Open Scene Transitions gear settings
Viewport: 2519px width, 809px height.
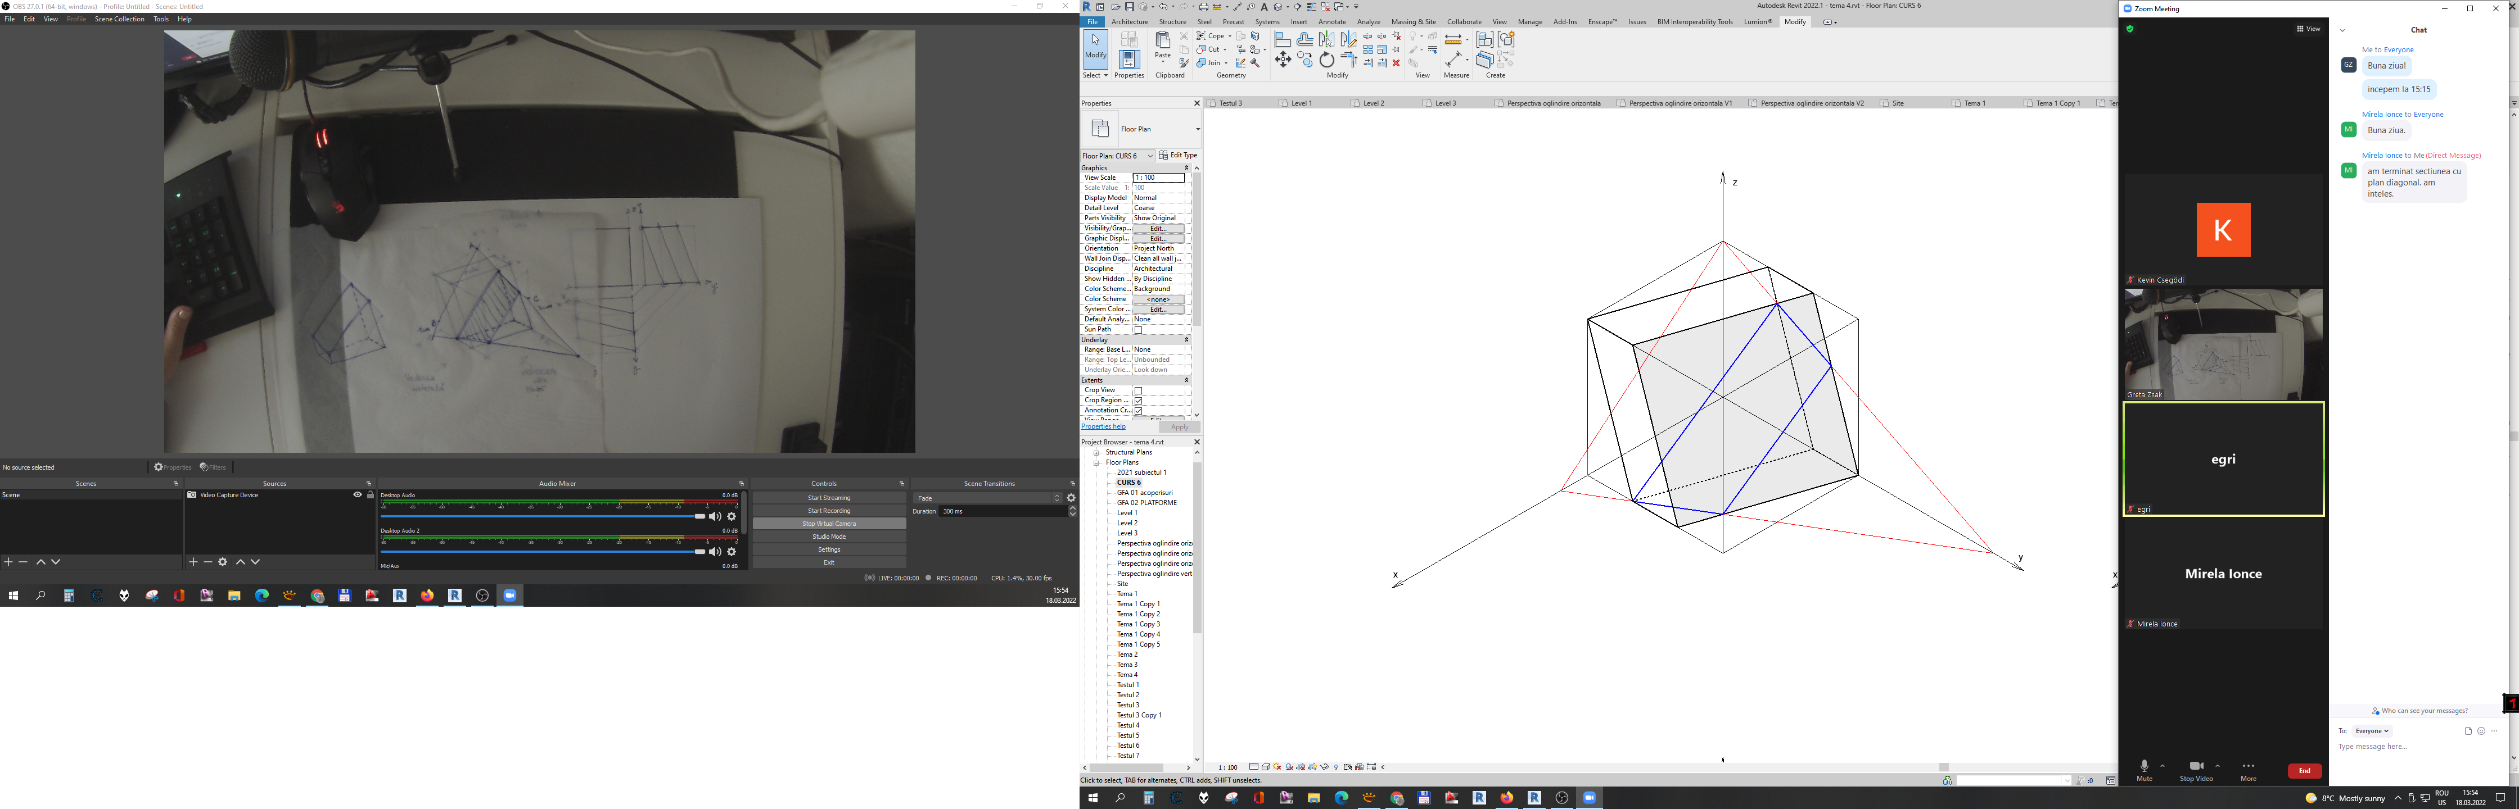[1071, 498]
